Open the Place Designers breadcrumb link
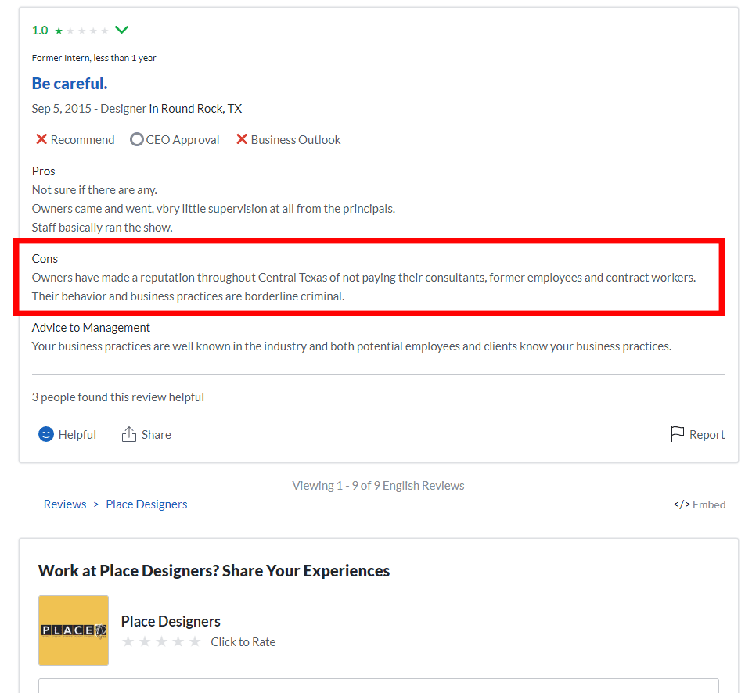This screenshot has height=693, width=745. coord(146,504)
